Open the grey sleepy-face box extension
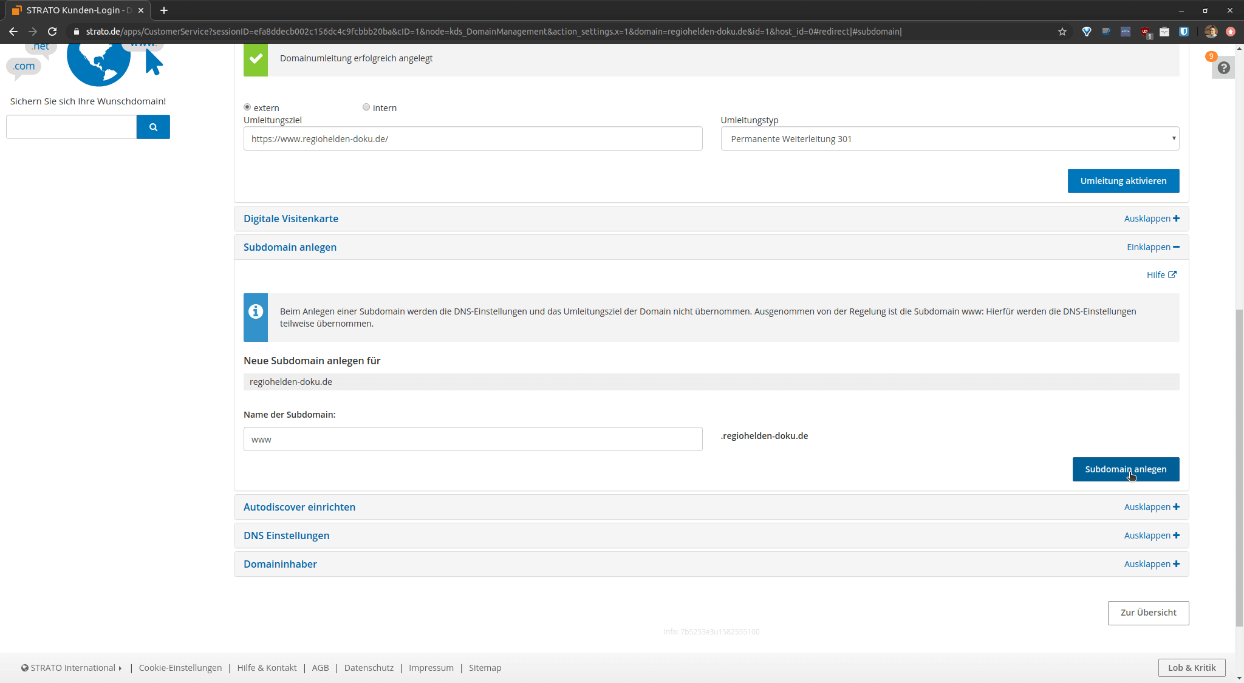The height and width of the screenshot is (683, 1244). point(1164,32)
